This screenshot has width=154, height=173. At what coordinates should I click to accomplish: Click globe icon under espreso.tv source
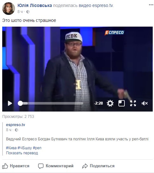17,130
